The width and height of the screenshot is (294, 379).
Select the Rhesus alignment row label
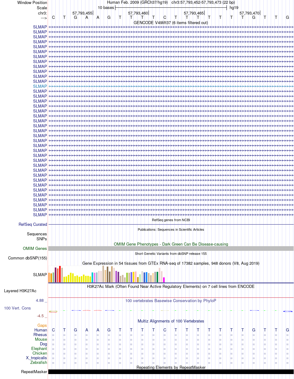click(x=40, y=335)
